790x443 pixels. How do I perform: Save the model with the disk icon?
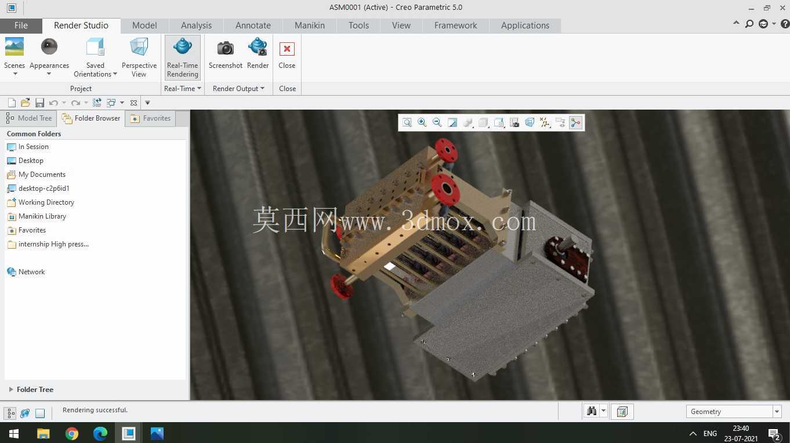coord(39,103)
